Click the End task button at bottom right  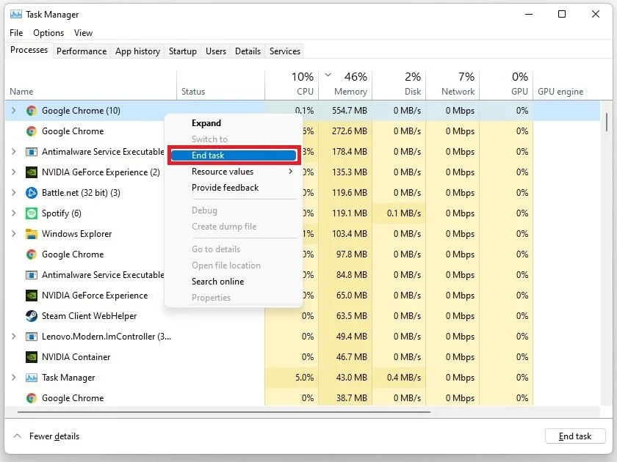575,436
